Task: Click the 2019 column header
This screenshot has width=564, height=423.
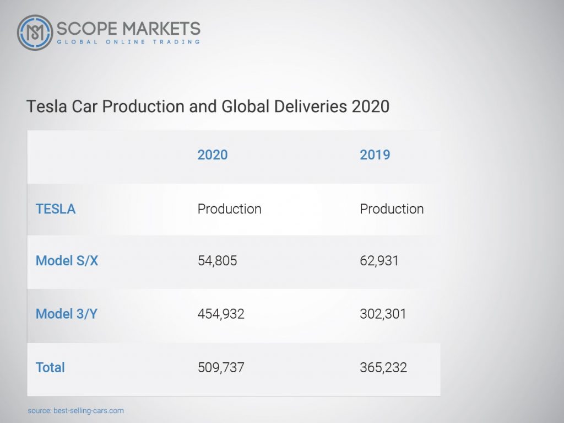Action: 375,155
